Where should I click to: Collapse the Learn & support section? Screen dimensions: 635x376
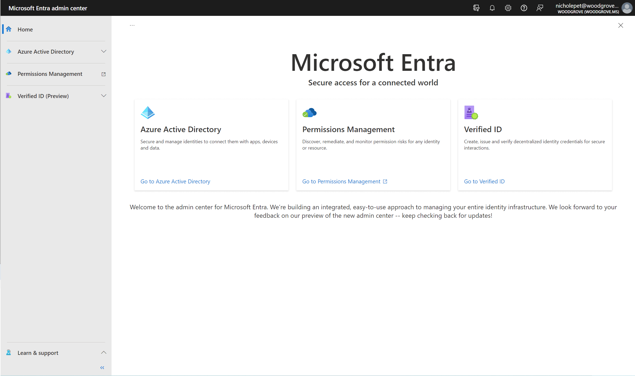coord(104,352)
